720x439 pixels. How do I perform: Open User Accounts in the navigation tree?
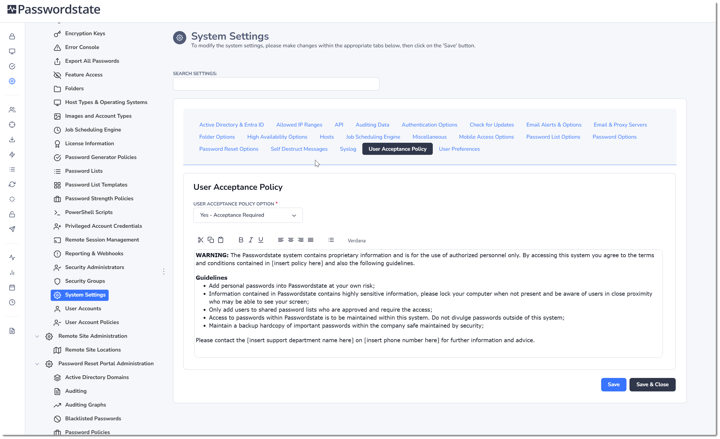pos(83,309)
